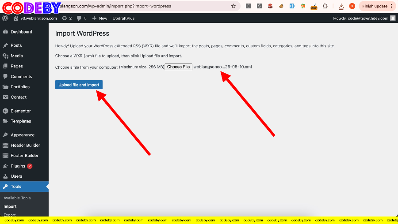Open comments bubble in admin bar
Viewport: 398px width, 224px height.
pos(81,18)
